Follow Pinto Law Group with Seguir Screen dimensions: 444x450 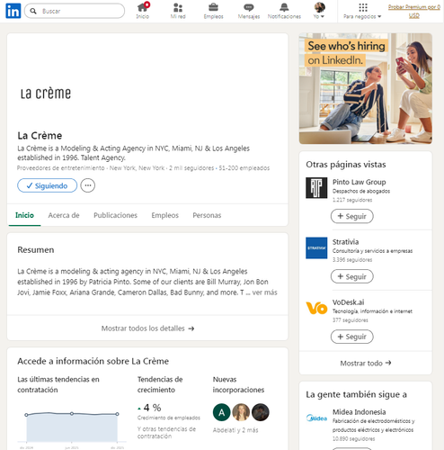[x=351, y=216]
